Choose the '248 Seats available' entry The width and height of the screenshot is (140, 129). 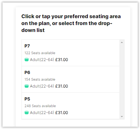click(x=40, y=106)
